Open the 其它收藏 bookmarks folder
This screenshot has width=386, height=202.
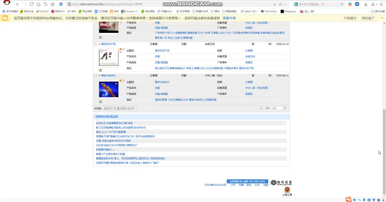click(x=378, y=11)
